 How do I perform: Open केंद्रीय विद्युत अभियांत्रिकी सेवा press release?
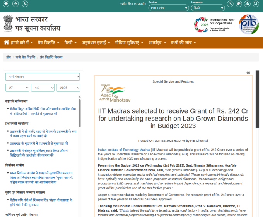43,111
